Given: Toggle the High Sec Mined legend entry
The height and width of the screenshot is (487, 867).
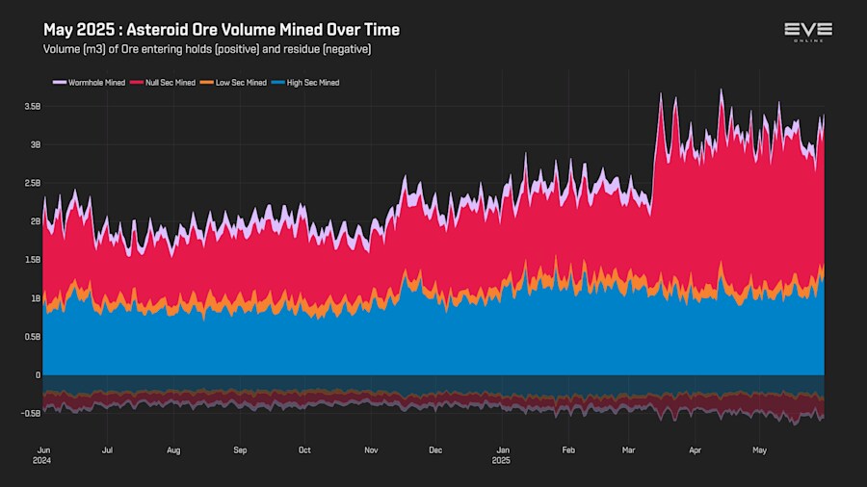Looking at the screenshot, I should pyautogui.click(x=305, y=83).
